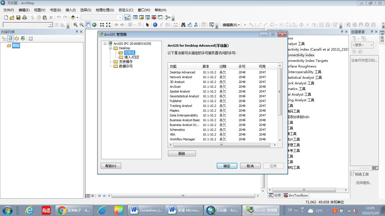Open the red ArcToolbox toolbar icon

click(x=154, y=17)
